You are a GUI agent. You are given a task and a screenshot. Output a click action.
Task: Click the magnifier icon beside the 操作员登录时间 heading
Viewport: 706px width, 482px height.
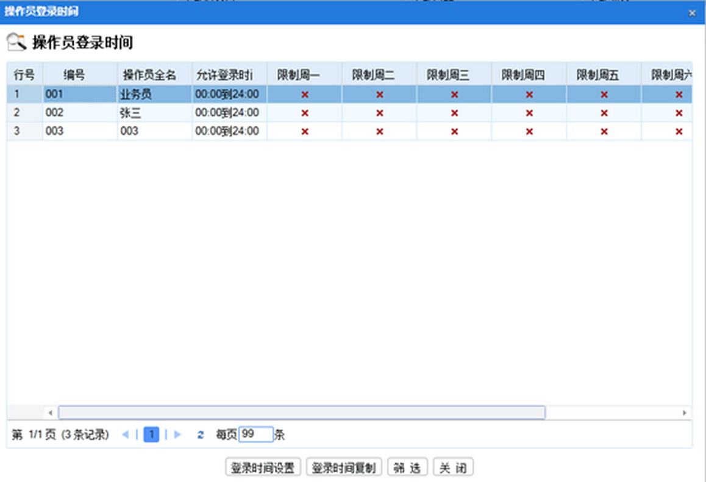16,42
